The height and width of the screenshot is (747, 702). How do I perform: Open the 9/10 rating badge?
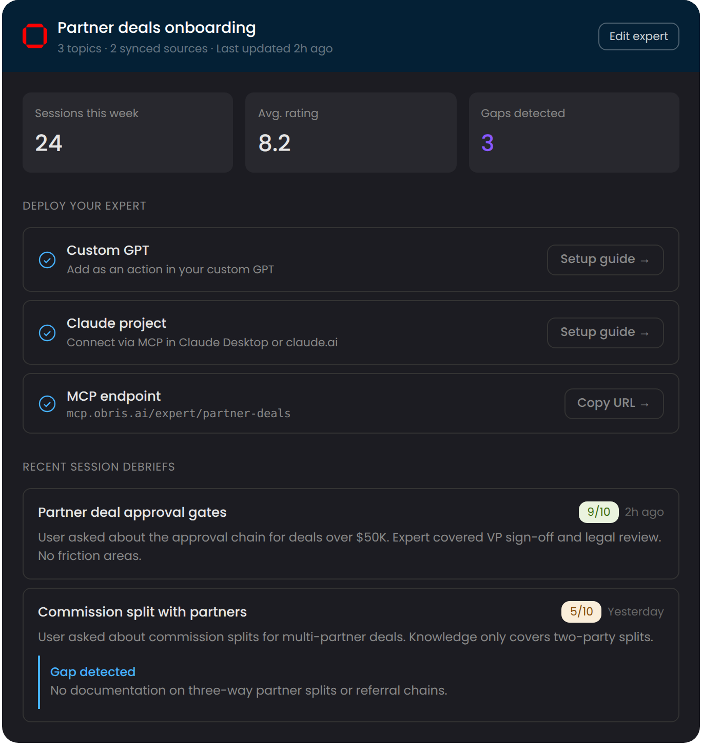point(598,512)
